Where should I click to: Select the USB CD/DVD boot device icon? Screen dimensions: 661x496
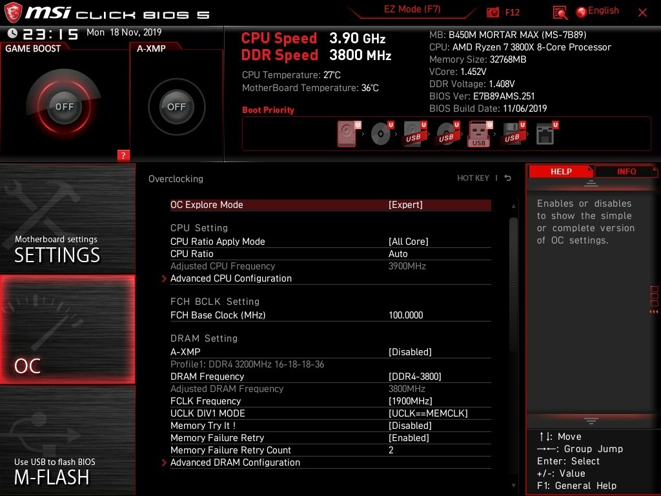(x=448, y=134)
